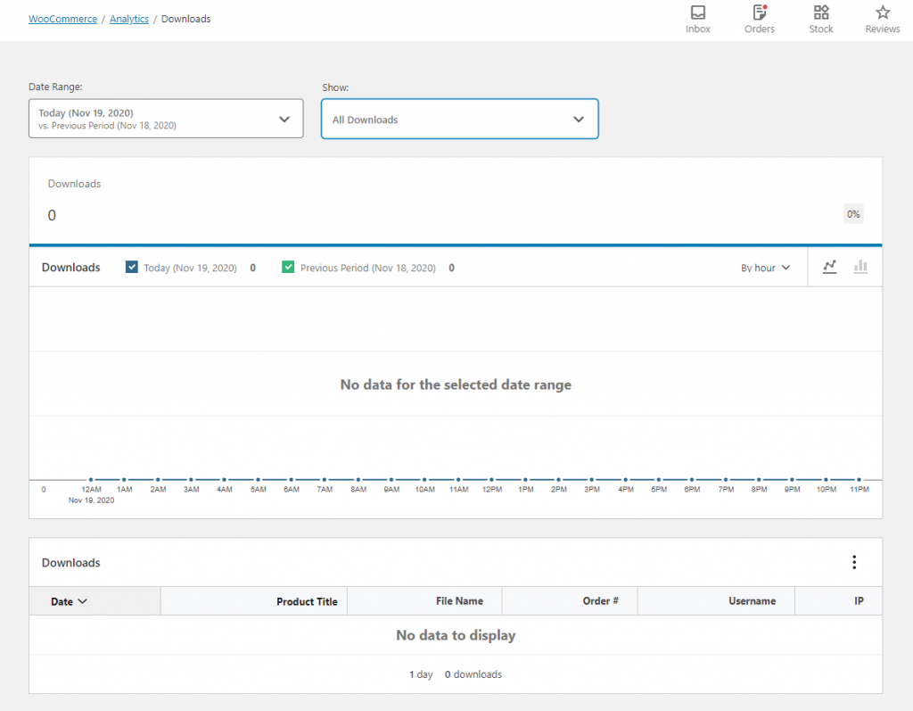The height and width of the screenshot is (711, 913).
Task: Click the 11PM chart data point
Action: 859,480
